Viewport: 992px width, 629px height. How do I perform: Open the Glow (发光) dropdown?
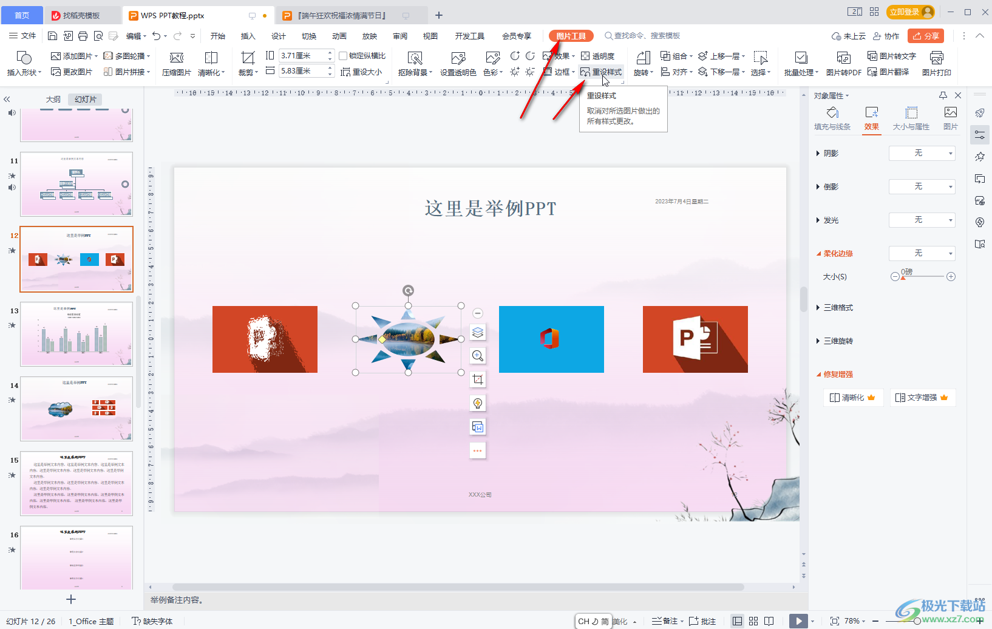(922, 220)
